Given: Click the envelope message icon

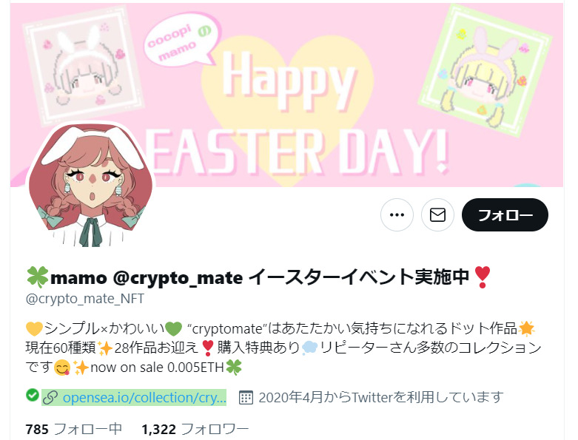Looking at the screenshot, I should pyautogui.click(x=437, y=214).
